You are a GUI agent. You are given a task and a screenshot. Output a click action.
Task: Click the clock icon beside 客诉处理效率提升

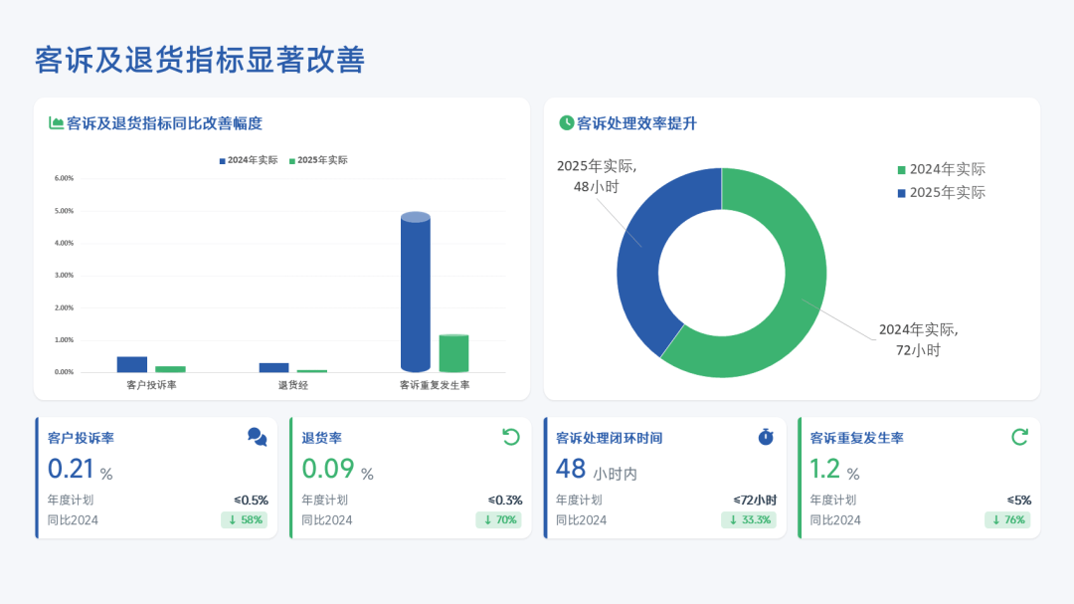click(x=567, y=123)
